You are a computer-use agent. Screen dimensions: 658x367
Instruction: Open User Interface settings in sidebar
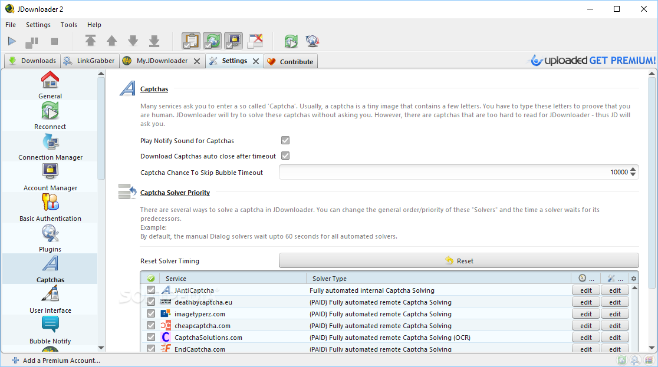pos(50,299)
